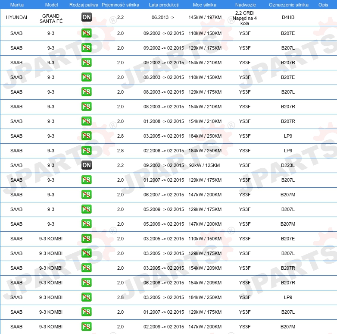
Task: Click the ON diesel icon in the HYUNDAI row
Action: pos(86,17)
